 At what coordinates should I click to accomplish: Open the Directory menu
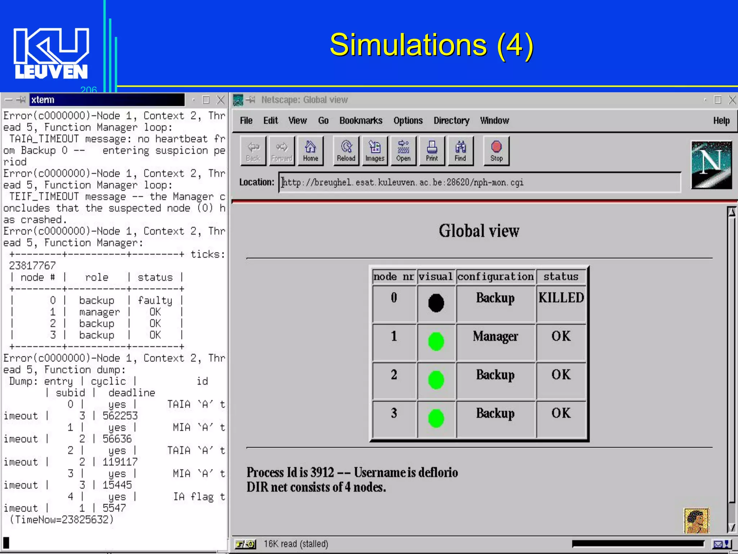tap(452, 120)
